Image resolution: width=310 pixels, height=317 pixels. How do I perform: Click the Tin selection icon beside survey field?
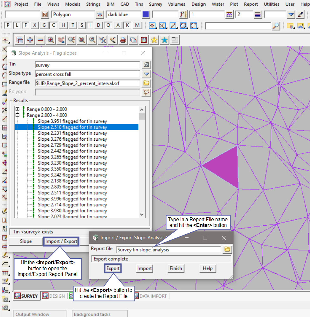[146, 65]
